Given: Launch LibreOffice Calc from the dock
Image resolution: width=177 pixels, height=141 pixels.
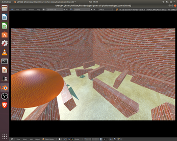Looking at the screenshot, I should [x=5, y=26].
